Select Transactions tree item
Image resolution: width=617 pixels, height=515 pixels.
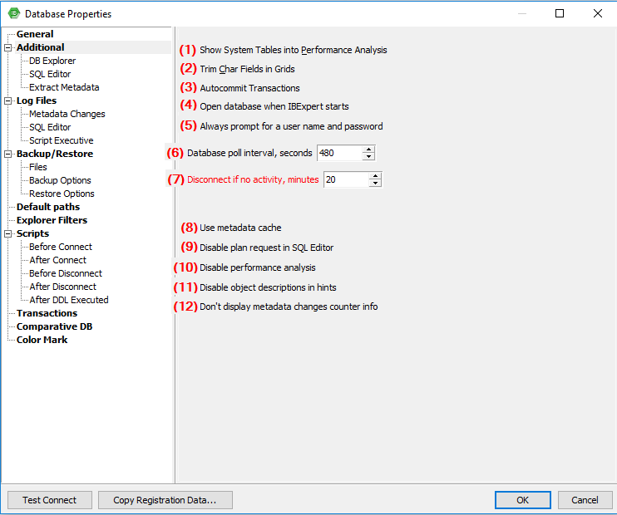click(47, 313)
